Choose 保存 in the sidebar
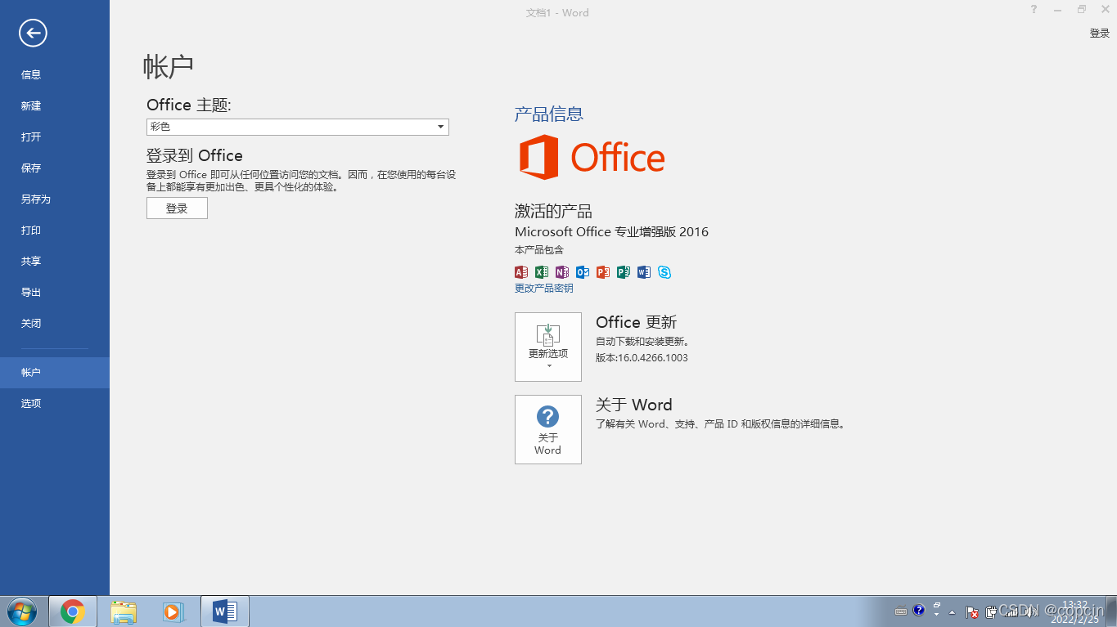The height and width of the screenshot is (627, 1117). [x=55, y=168]
